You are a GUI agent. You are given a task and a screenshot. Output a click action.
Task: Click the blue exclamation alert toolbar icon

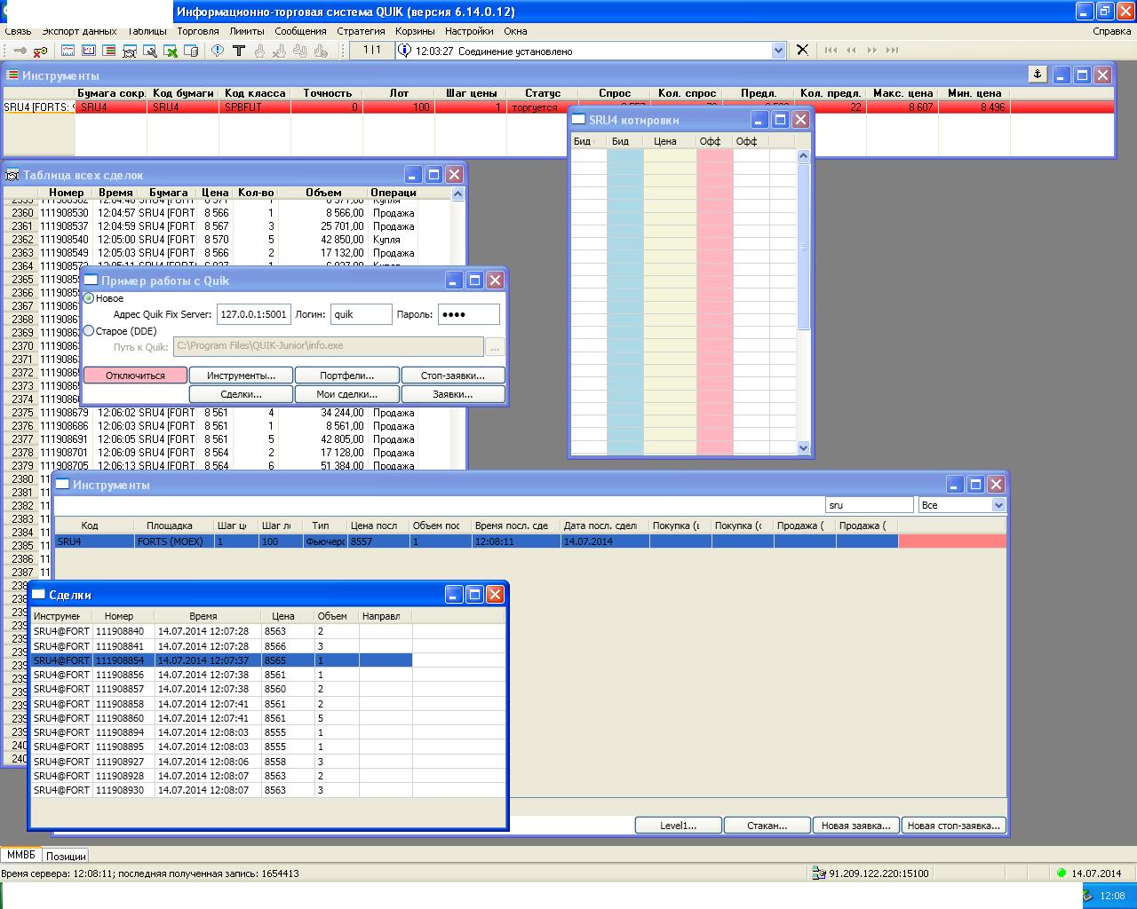[x=218, y=51]
